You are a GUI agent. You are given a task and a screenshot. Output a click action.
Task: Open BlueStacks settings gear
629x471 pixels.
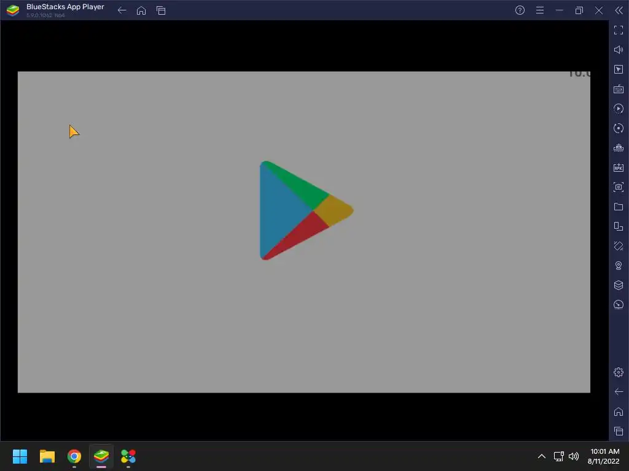pos(619,372)
